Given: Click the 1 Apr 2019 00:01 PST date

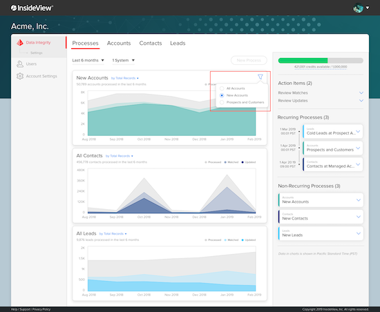Looking at the screenshot, I should [287, 148].
